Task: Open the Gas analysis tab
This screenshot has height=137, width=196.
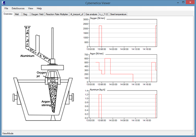Action: (91, 14)
